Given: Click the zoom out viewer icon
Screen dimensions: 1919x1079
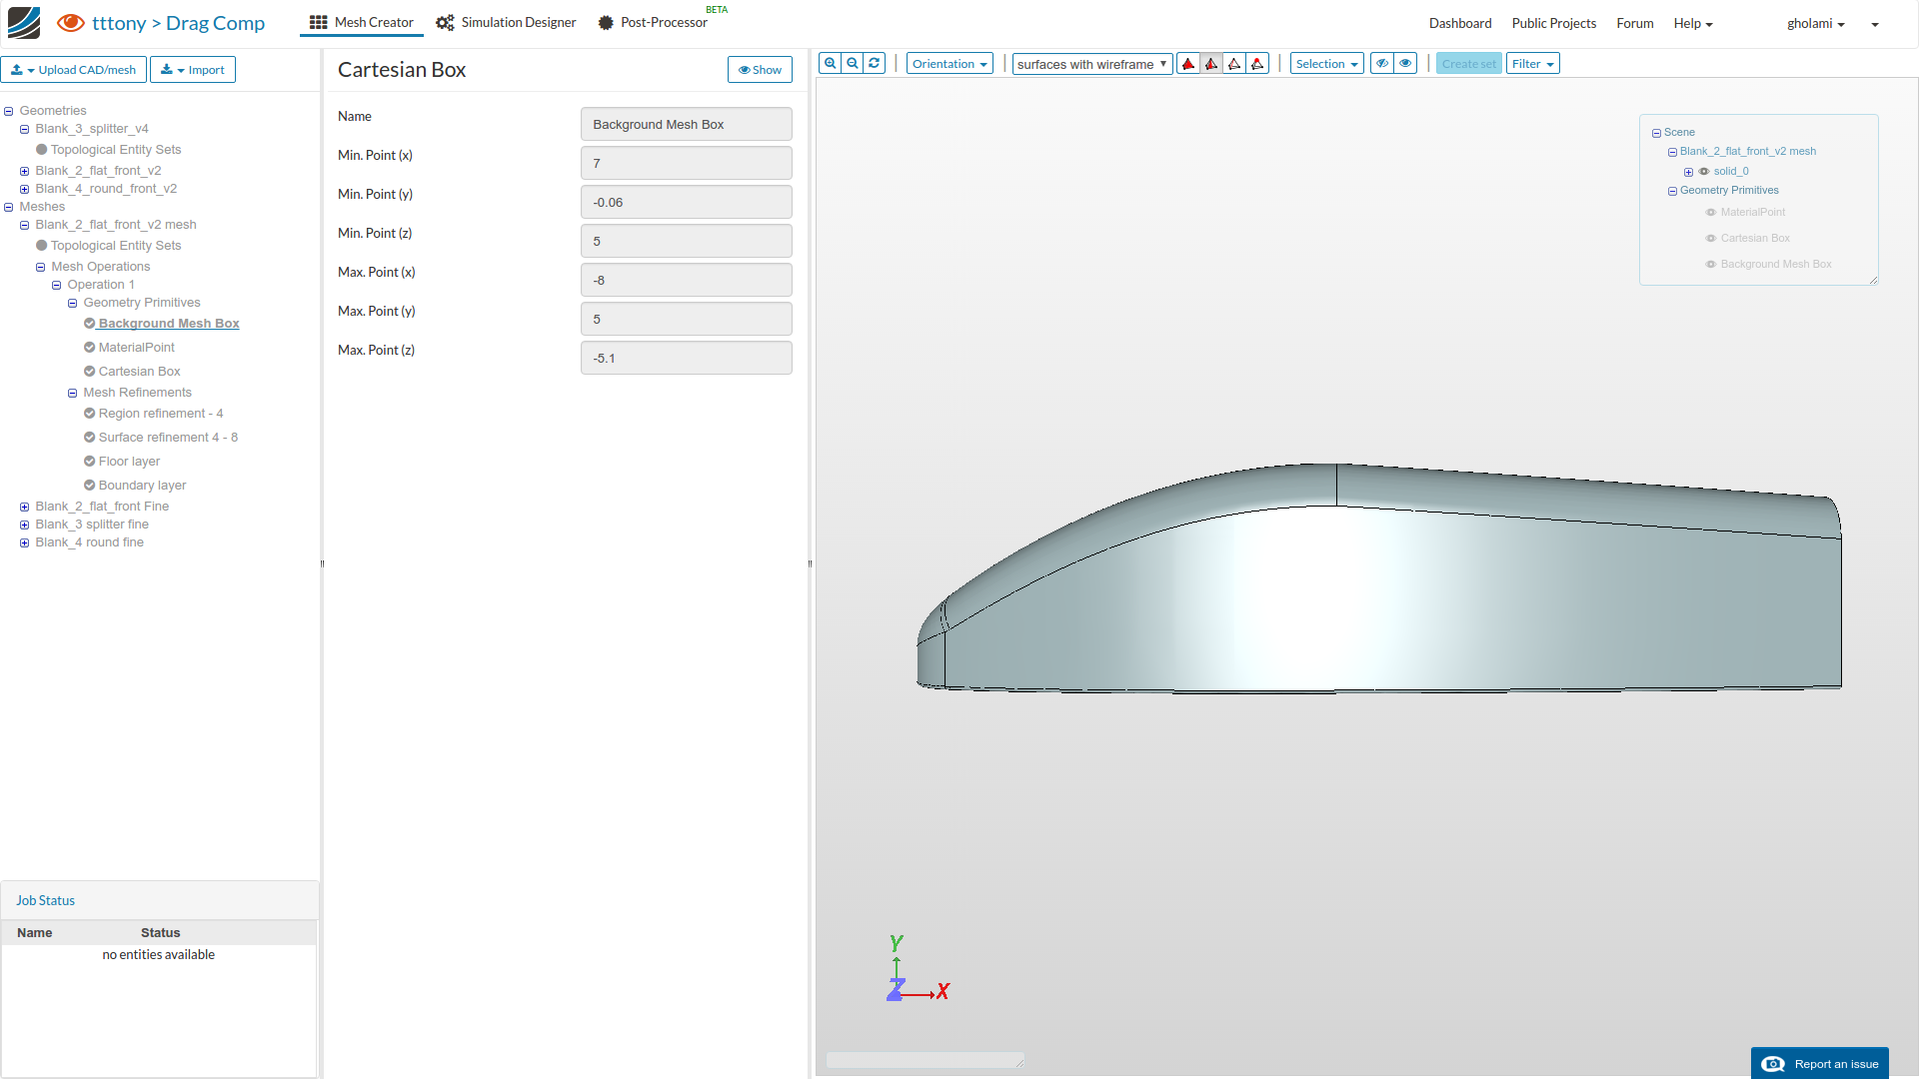Looking at the screenshot, I should 853,63.
